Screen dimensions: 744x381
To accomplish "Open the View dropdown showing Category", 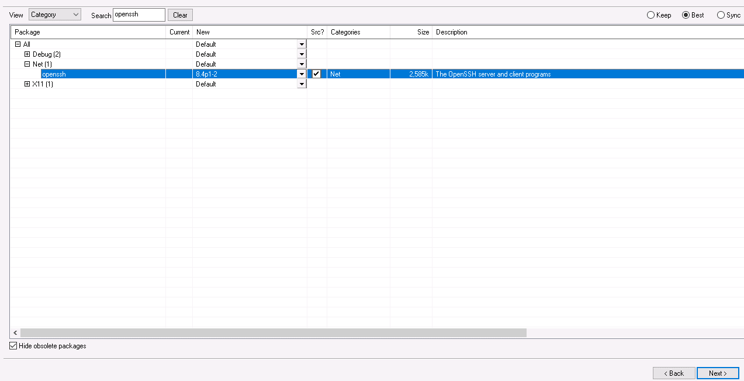I will point(55,15).
